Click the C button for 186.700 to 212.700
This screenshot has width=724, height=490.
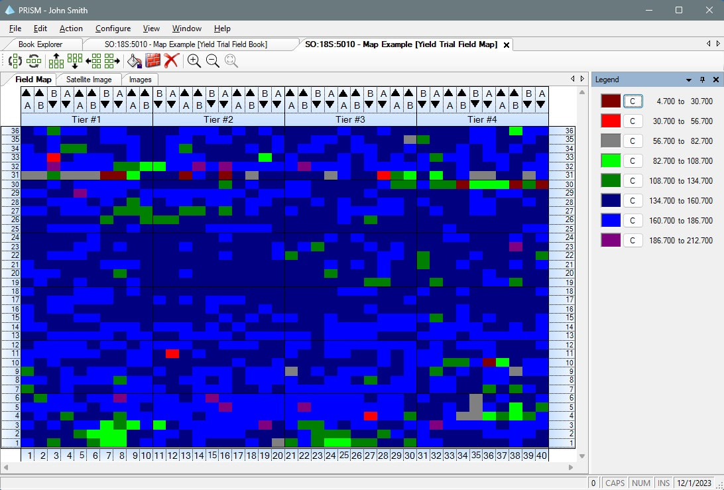point(633,240)
